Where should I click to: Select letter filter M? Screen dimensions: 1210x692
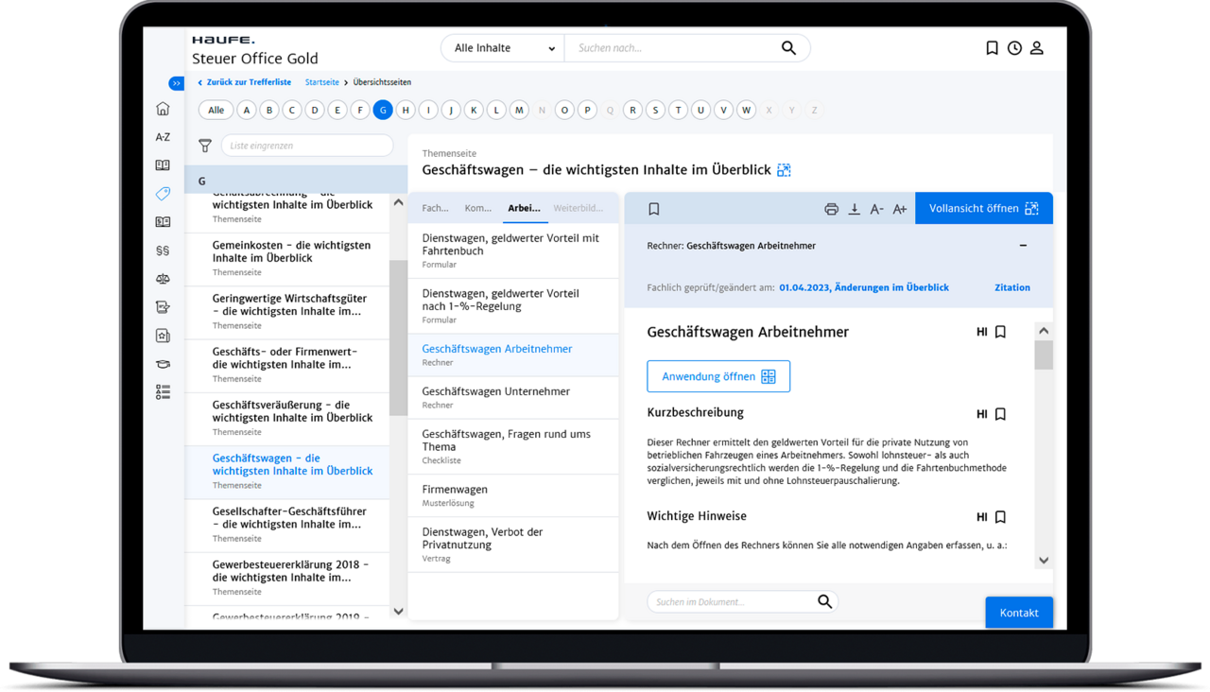(x=519, y=111)
